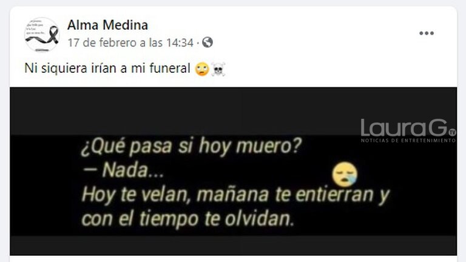
Task: Click the line 'con el tiempo te olvidan.'
Action: [188, 219]
